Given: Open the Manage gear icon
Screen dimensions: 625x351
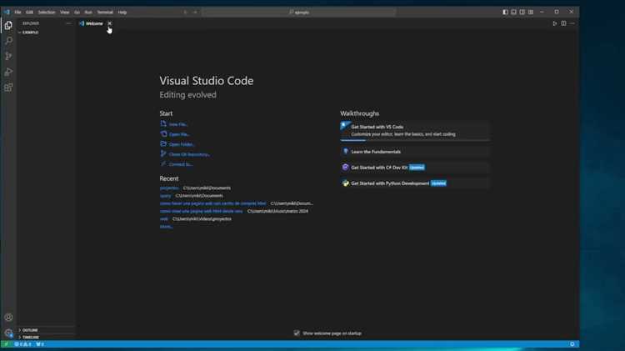Looking at the screenshot, I should pos(8,333).
